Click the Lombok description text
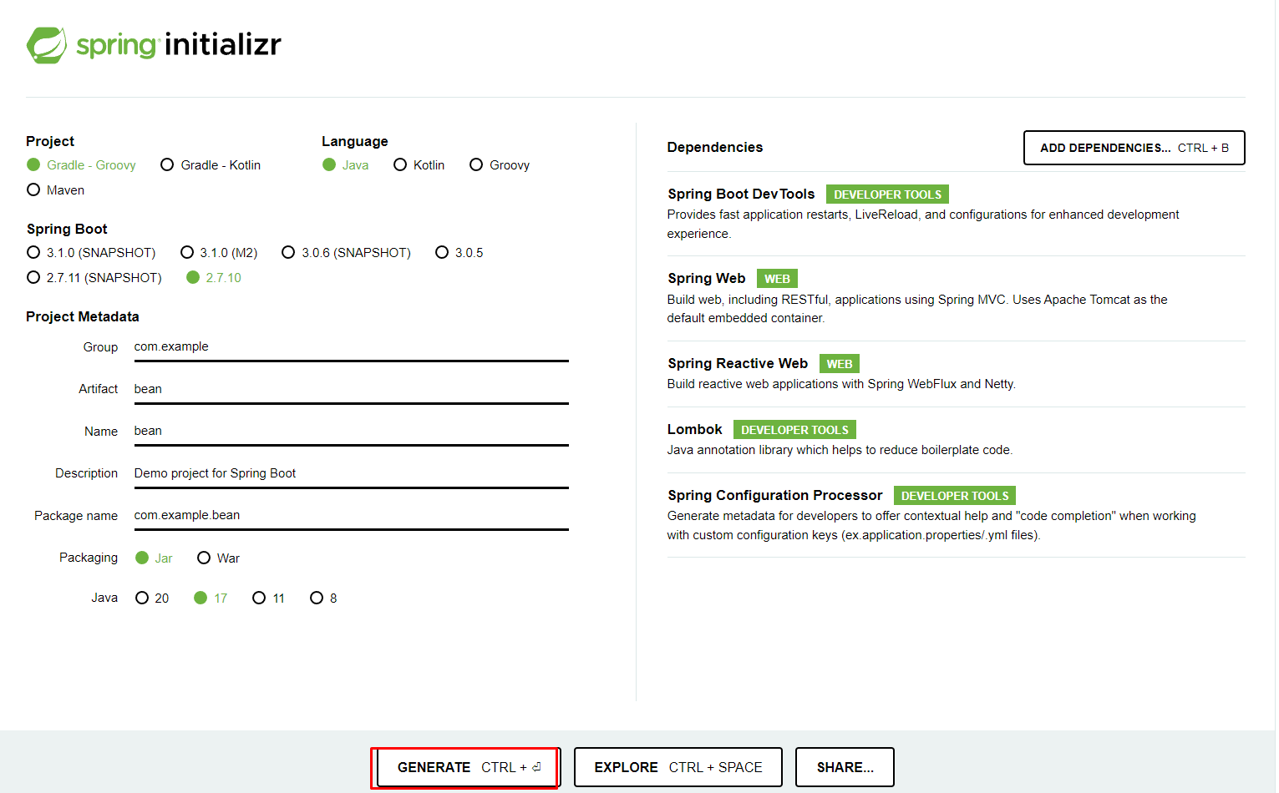 tap(840, 451)
